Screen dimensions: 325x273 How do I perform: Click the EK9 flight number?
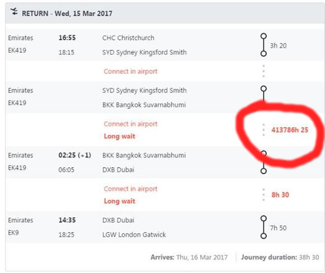(x=13, y=233)
